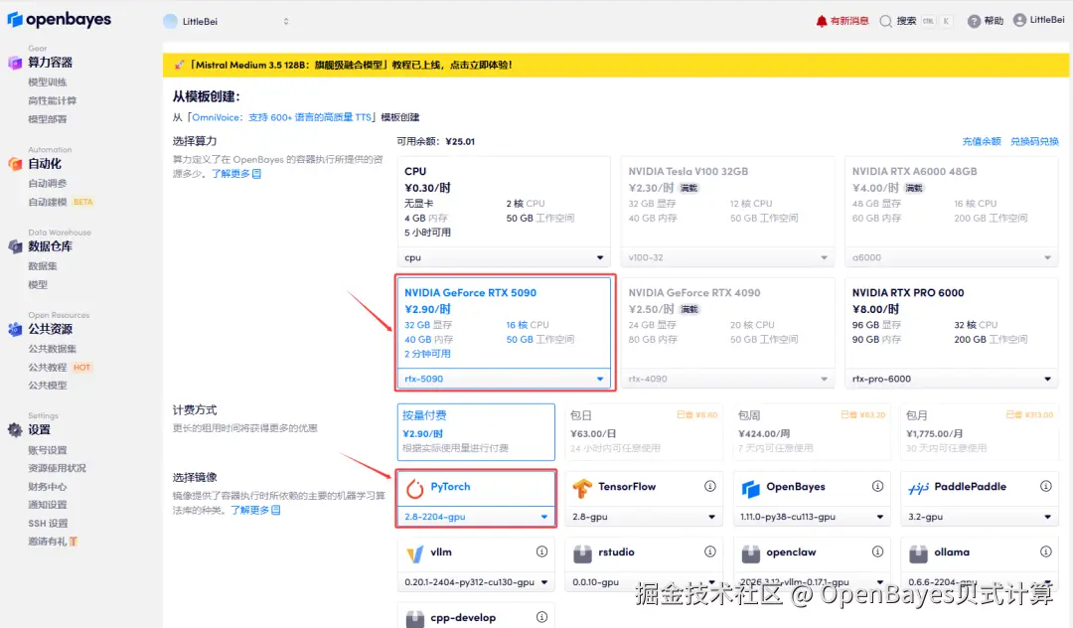
Task: Click the 兑换码兑换 link
Action: (x=1034, y=142)
